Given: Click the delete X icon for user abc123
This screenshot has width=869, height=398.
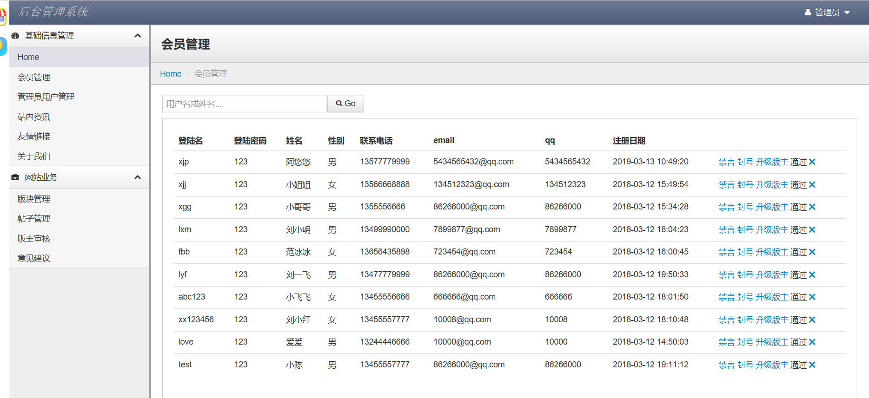Looking at the screenshot, I should [812, 297].
